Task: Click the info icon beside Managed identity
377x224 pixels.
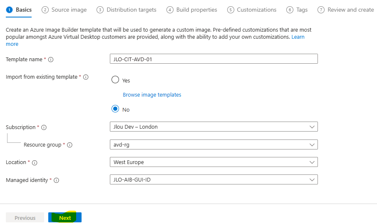Action: click(x=57, y=180)
